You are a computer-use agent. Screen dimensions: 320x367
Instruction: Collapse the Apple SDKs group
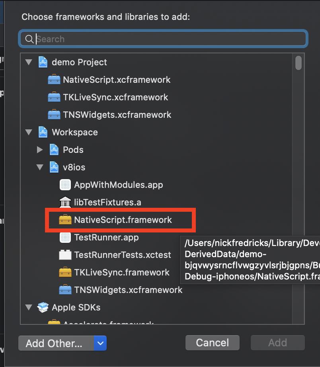click(29, 308)
